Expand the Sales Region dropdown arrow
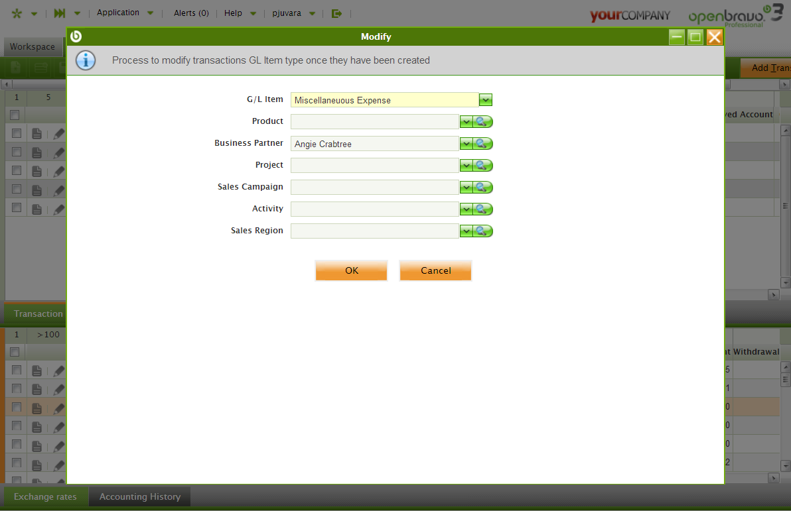The width and height of the screenshot is (791, 511). pos(466,231)
